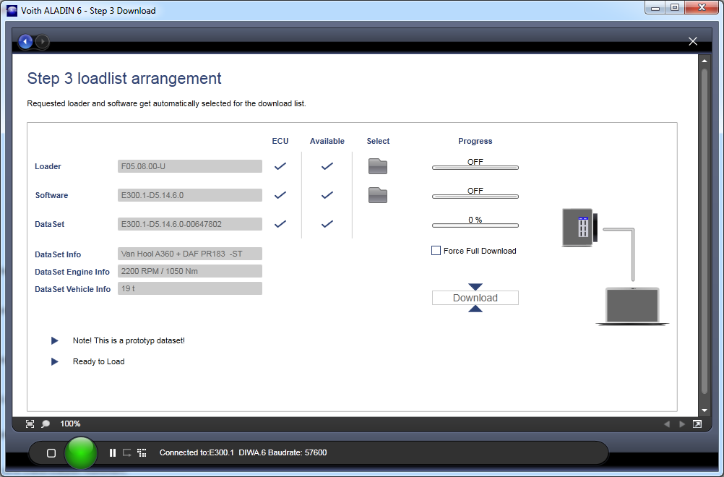724x477 pixels.
Task: Click the 100% zoom level
Action: [70, 424]
